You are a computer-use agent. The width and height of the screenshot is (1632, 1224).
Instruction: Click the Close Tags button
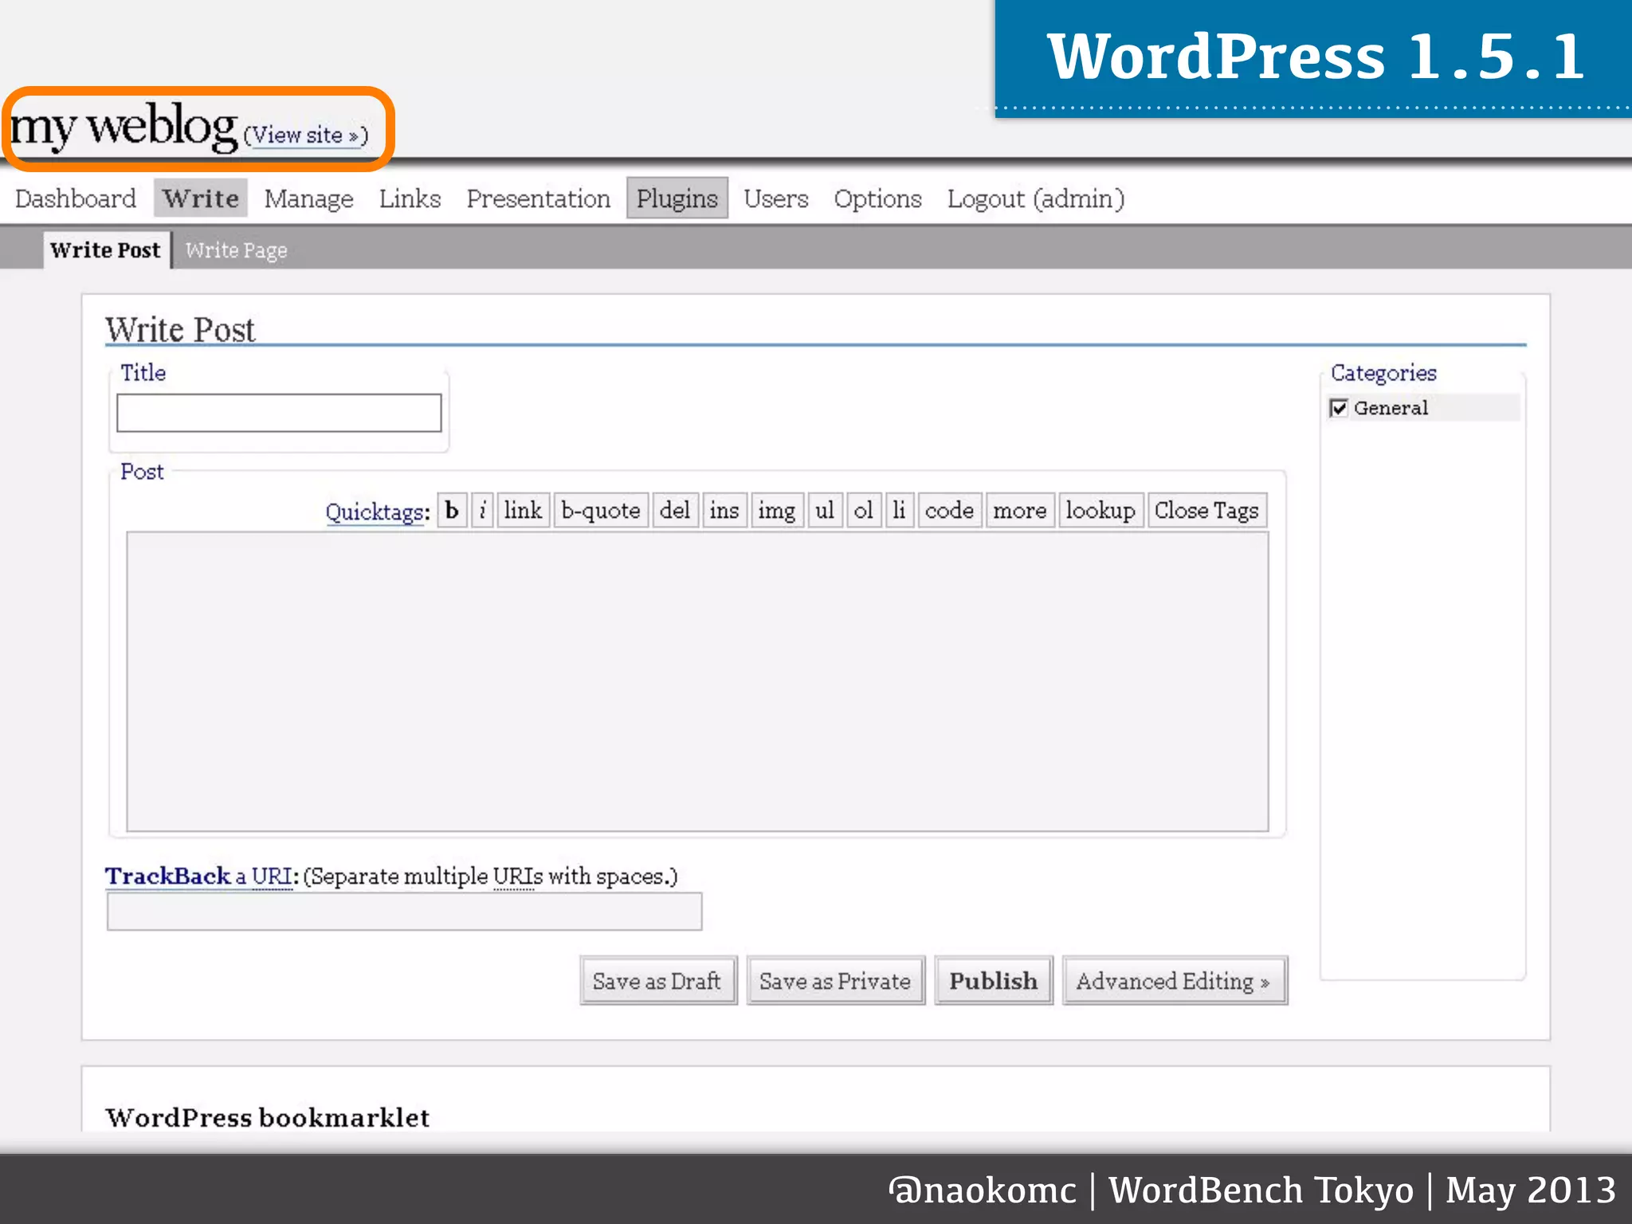click(x=1206, y=510)
